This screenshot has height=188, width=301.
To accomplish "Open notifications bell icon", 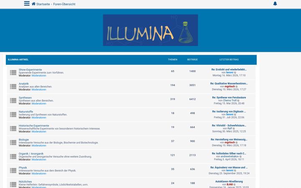I will click(x=275, y=4).
